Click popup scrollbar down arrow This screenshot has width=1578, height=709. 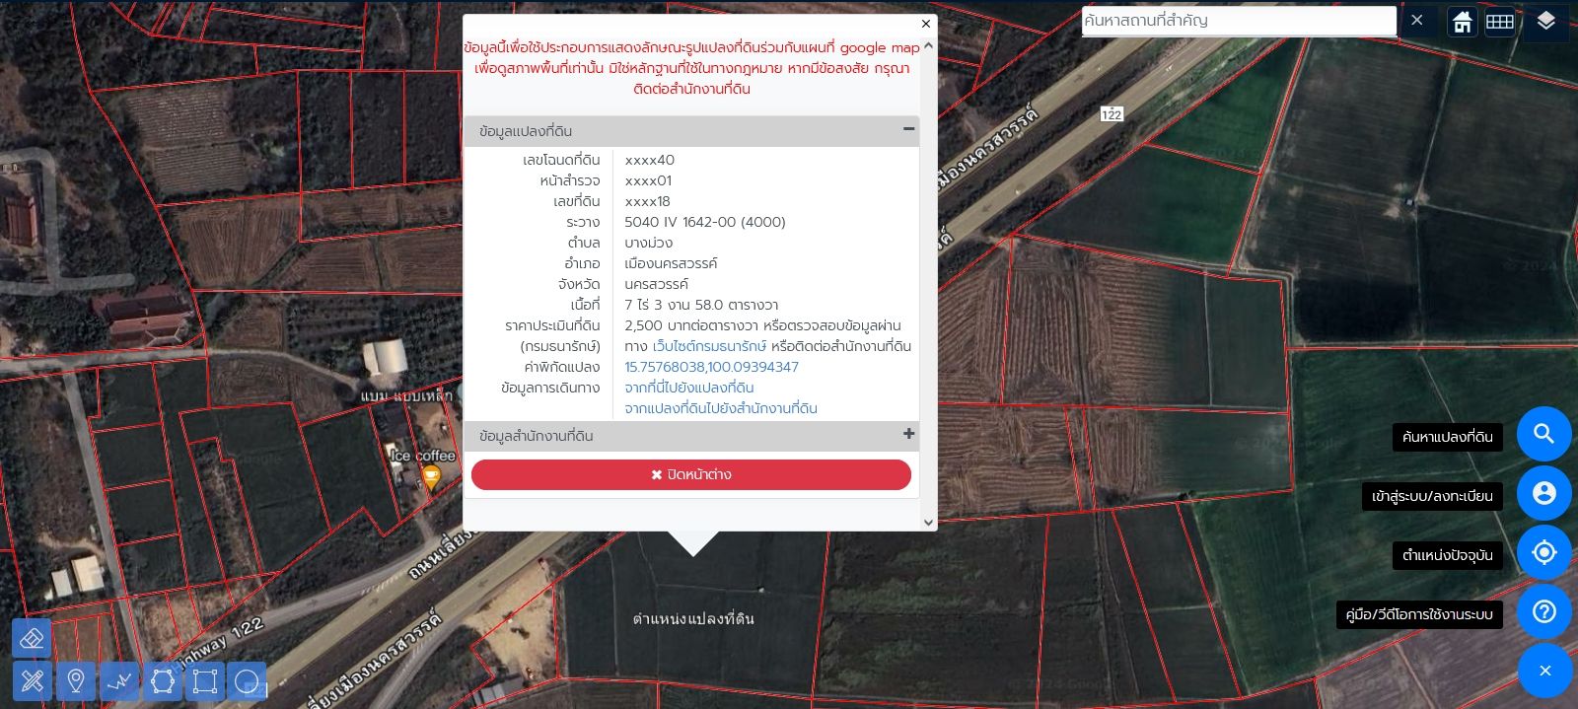pyautogui.click(x=927, y=522)
